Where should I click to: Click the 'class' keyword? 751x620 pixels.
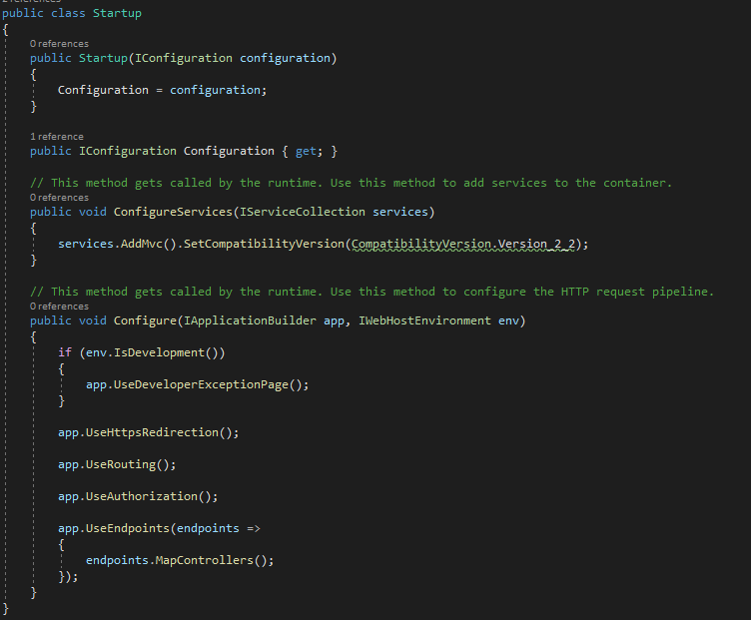[69, 13]
